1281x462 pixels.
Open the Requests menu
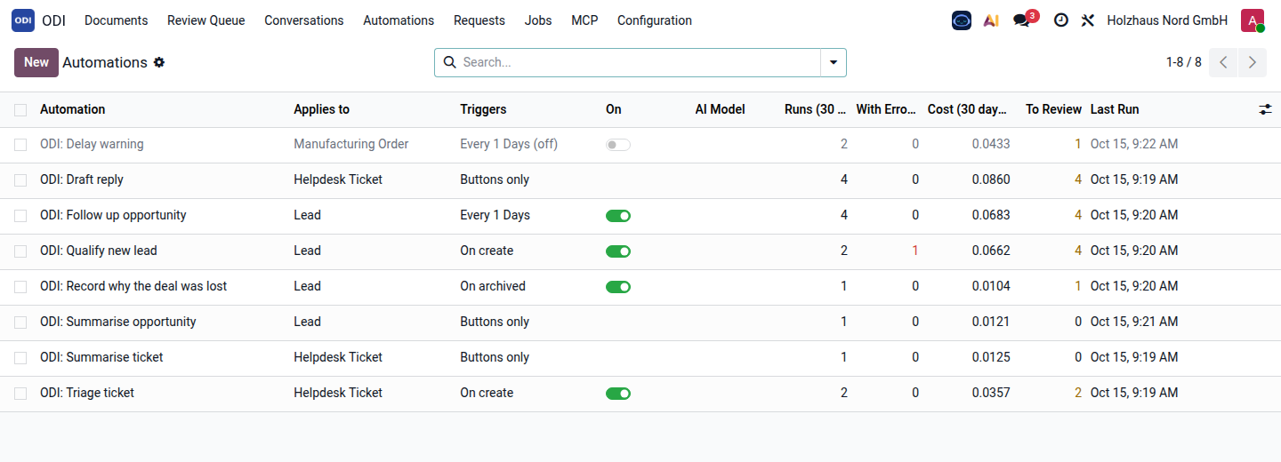[x=479, y=20]
